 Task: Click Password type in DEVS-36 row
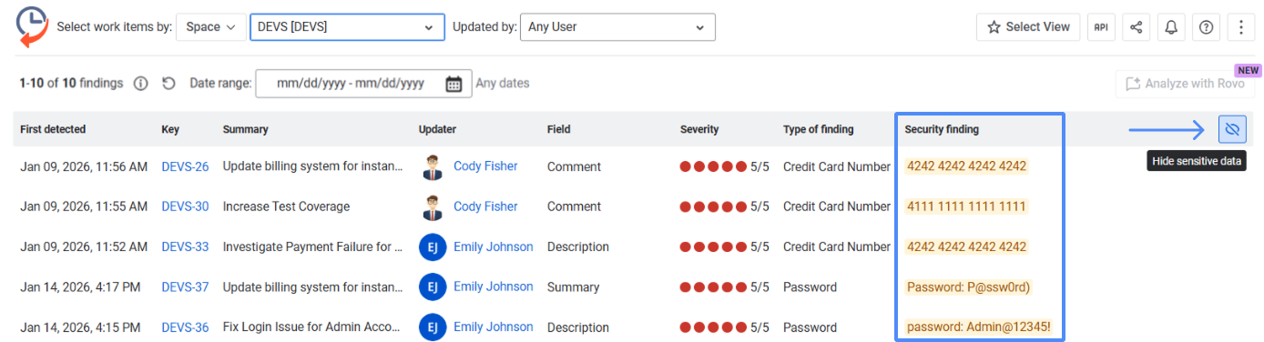[x=810, y=327]
